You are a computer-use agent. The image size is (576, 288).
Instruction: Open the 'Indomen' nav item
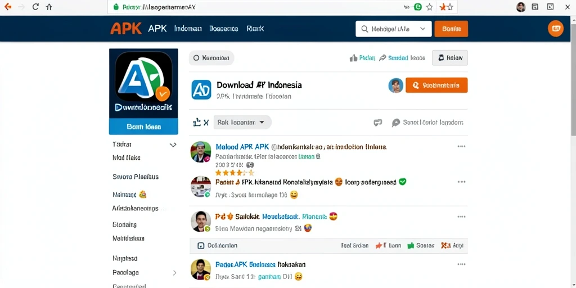tap(188, 29)
